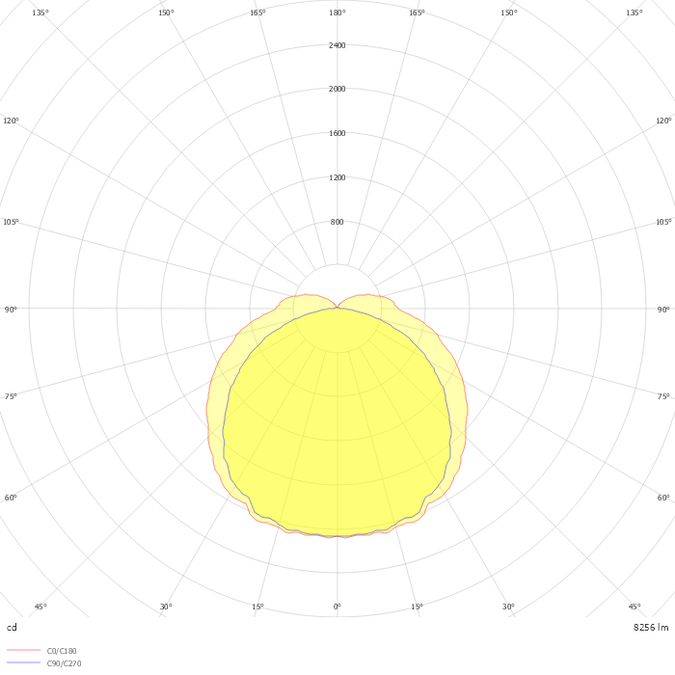
Task: Click the red C0/C180 legend line
Action: [x=24, y=650]
